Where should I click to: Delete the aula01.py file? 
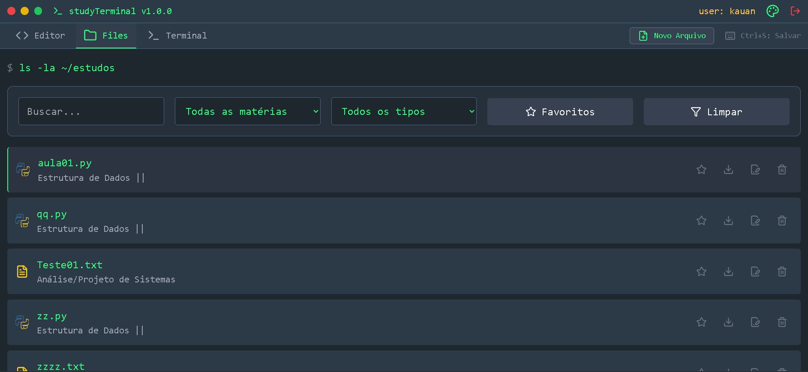click(x=782, y=170)
